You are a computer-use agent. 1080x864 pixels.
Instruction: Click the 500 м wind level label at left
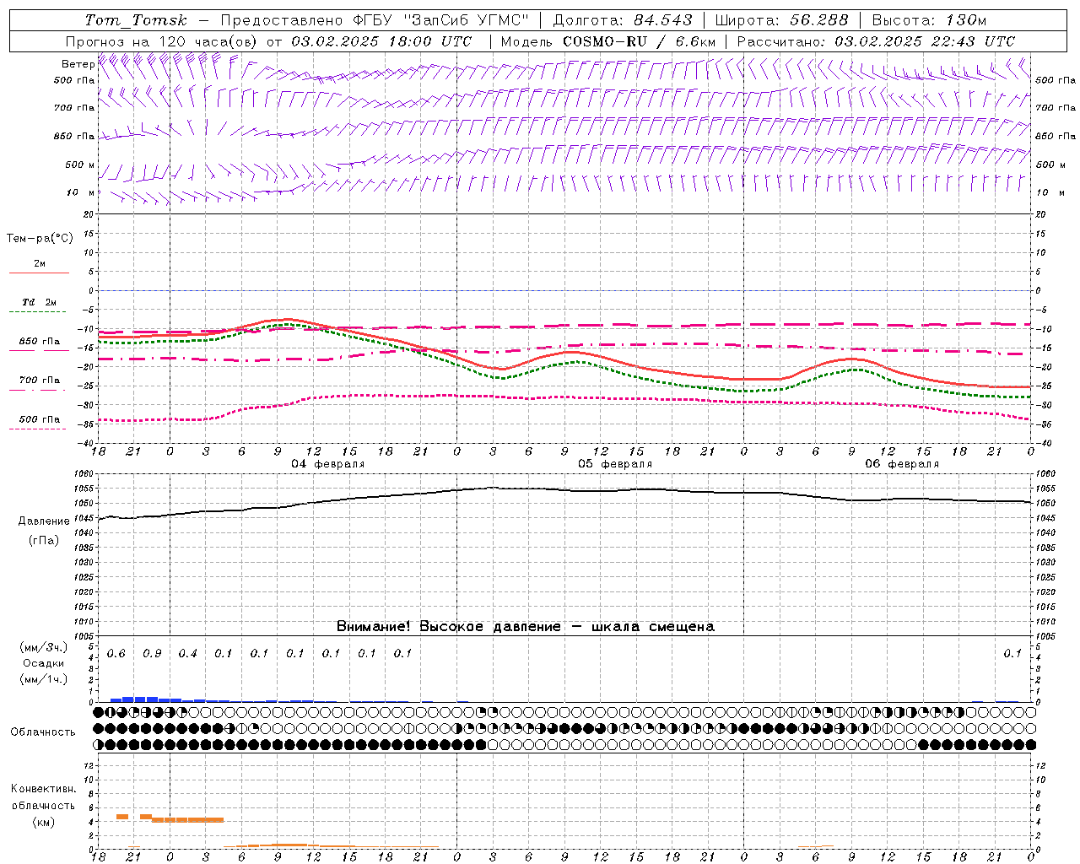[80, 165]
